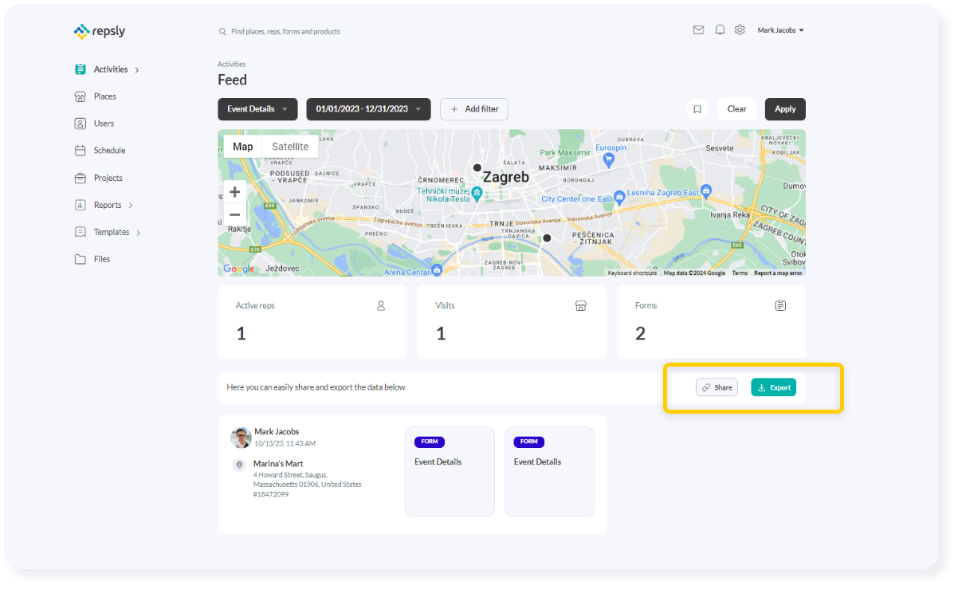Open the second Event Details form card

click(549, 471)
